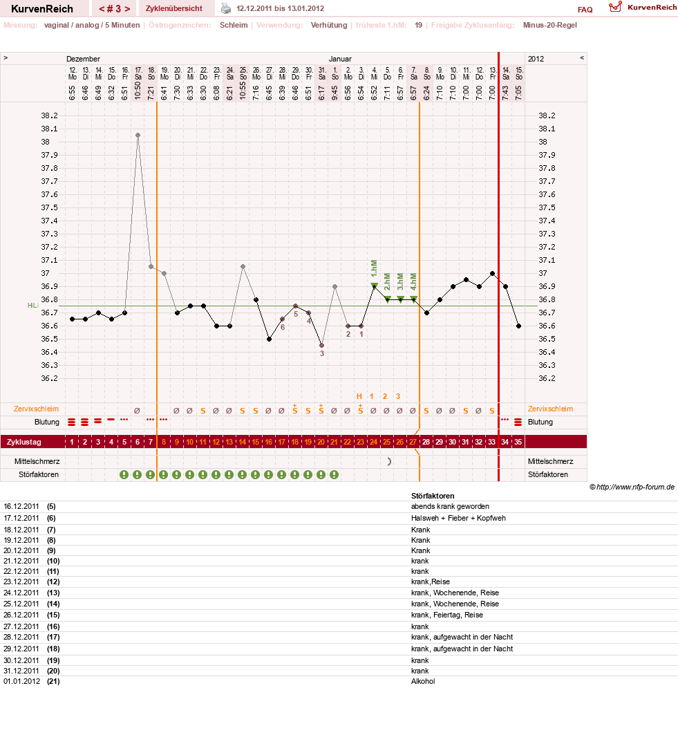Open the Zyklenübersicht tab
678x744 pixels.
(x=174, y=8)
